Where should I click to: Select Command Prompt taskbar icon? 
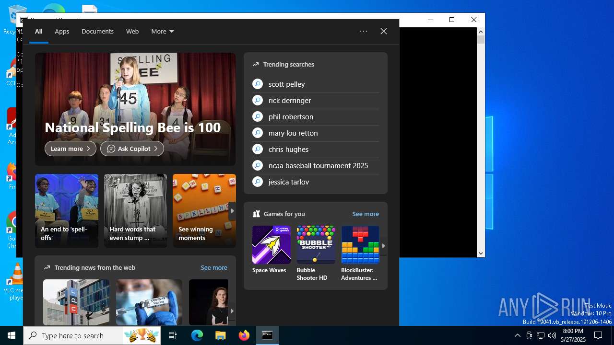point(268,335)
